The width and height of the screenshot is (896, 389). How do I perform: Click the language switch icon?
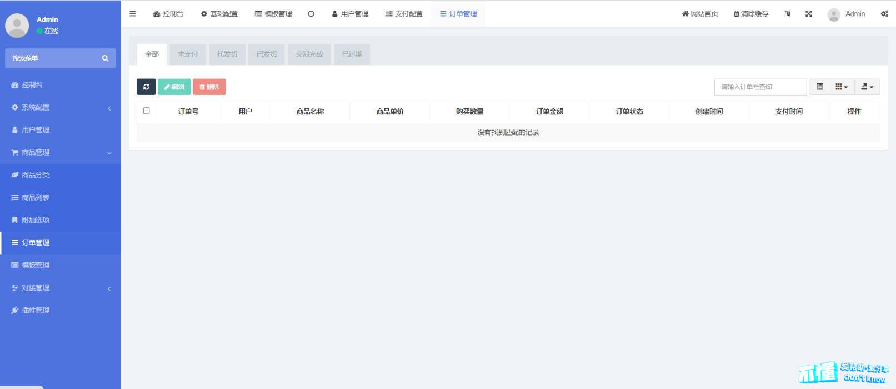point(787,14)
